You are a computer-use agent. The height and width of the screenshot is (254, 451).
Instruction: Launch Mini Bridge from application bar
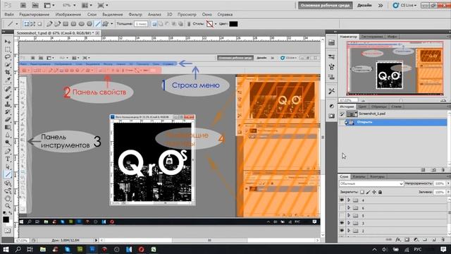click(35, 5)
